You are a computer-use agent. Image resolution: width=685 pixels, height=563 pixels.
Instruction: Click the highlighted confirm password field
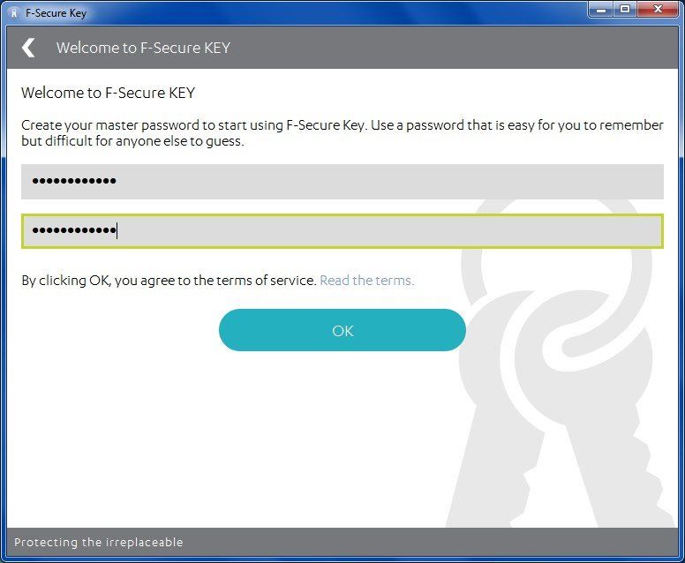click(x=342, y=231)
